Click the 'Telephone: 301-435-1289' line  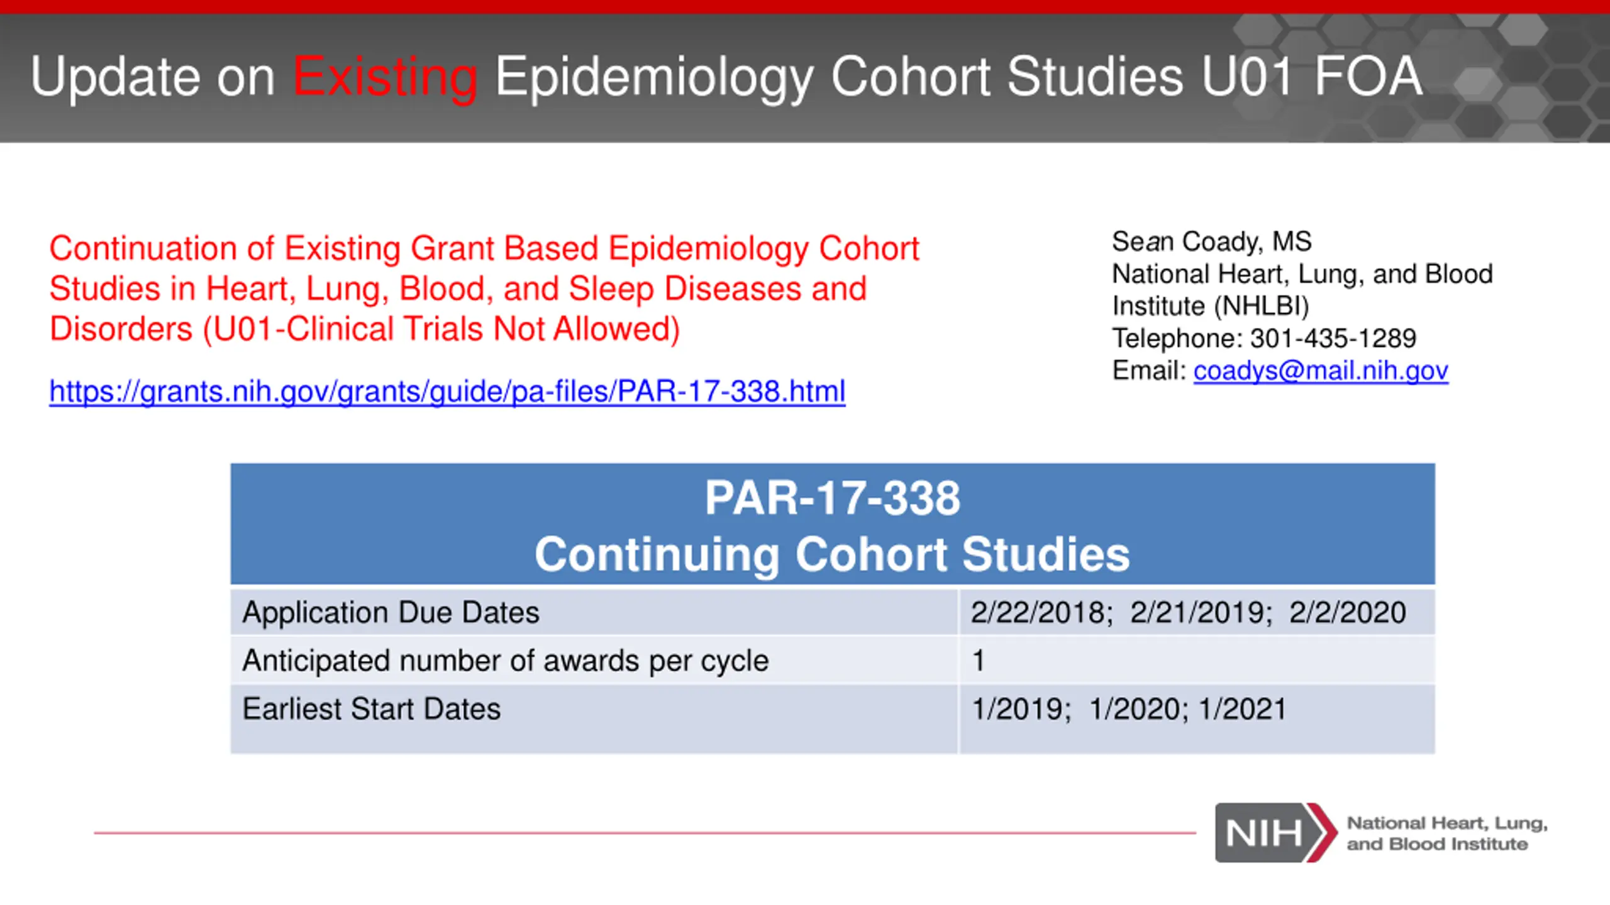point(1264,338)
